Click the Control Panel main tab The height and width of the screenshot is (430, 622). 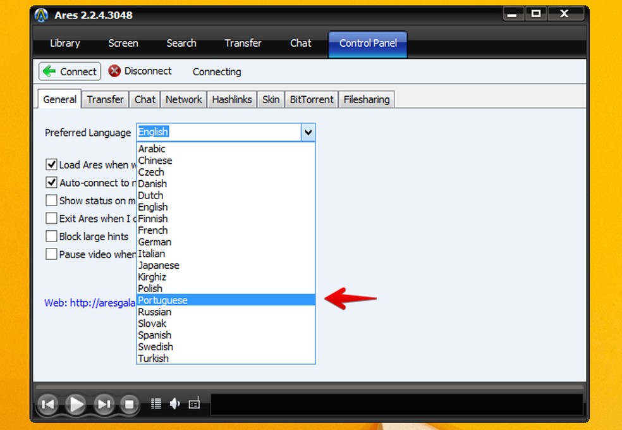click(368, 44)
